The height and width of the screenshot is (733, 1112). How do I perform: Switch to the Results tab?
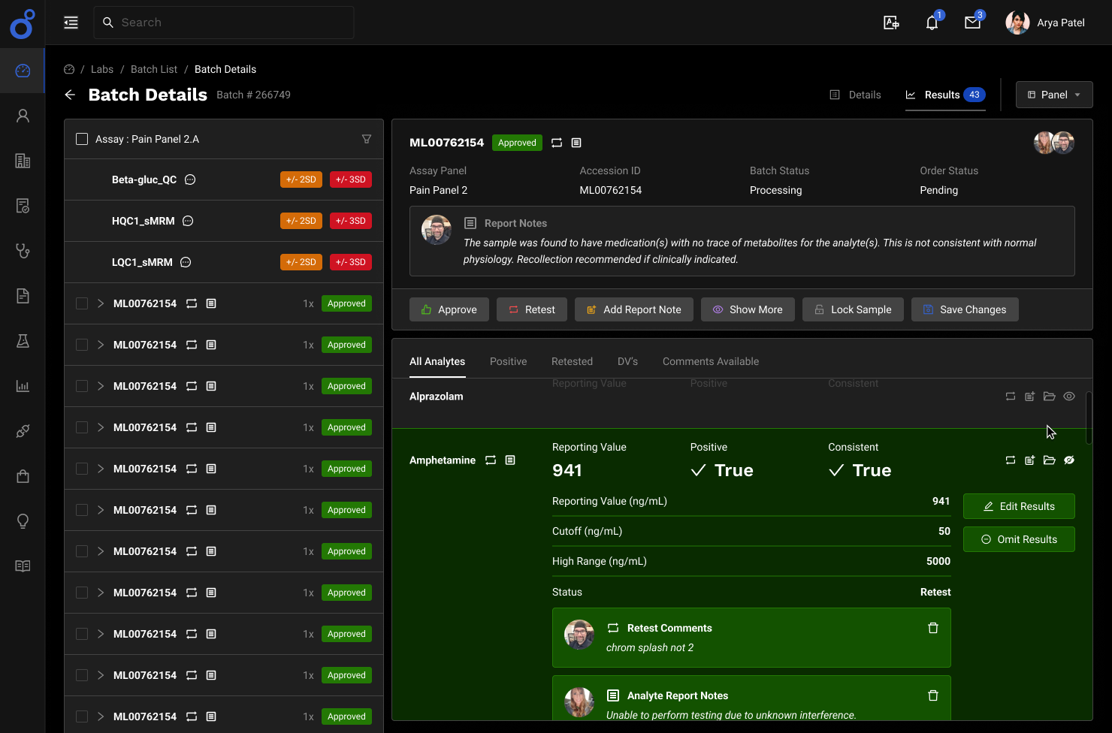tap(945, 95)
